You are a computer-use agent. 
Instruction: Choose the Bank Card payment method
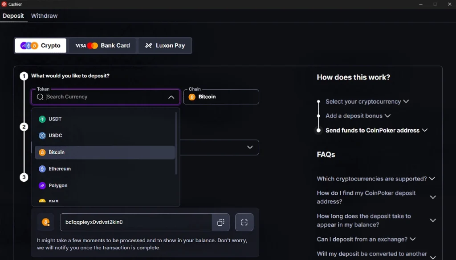(102, 45)
